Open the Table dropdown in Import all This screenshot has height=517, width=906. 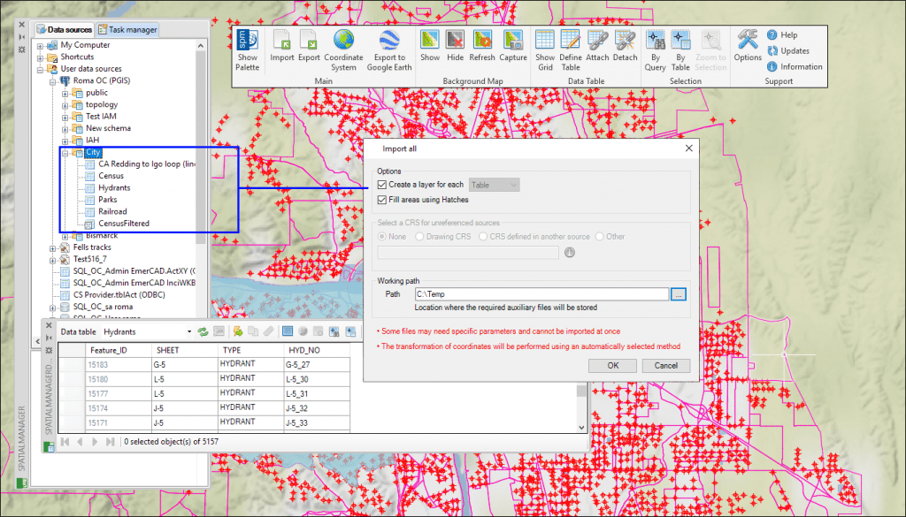[x=495, y=185]
